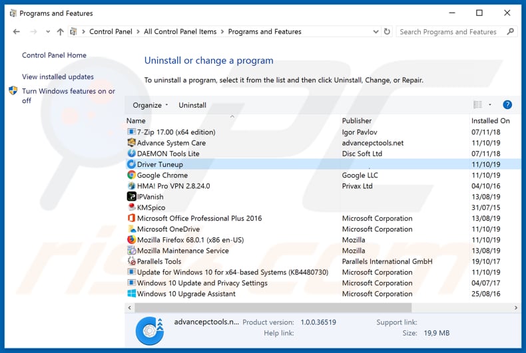Click the search magnifier icon
Image resolution: width=526 pixels, height=353 pixels.
[x=510, y=31]
